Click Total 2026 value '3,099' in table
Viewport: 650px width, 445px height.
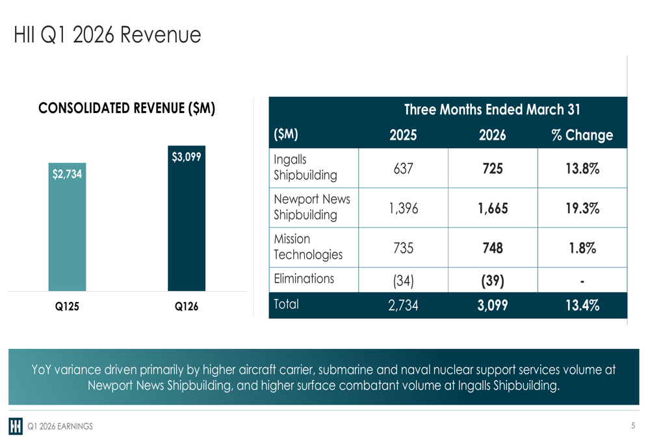(x=493, y=305)
